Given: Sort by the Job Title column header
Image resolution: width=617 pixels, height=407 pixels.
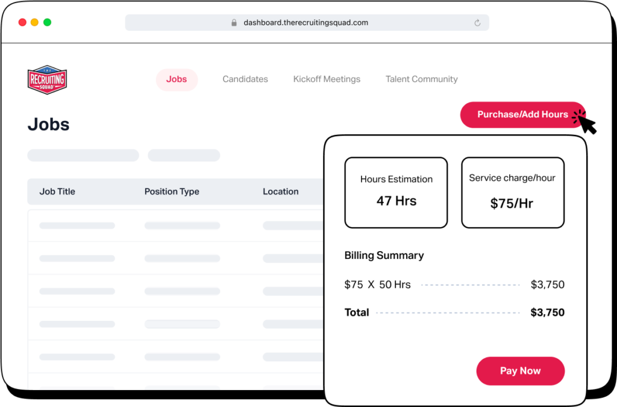Looking at the screenshot, I should coord(57,191).
